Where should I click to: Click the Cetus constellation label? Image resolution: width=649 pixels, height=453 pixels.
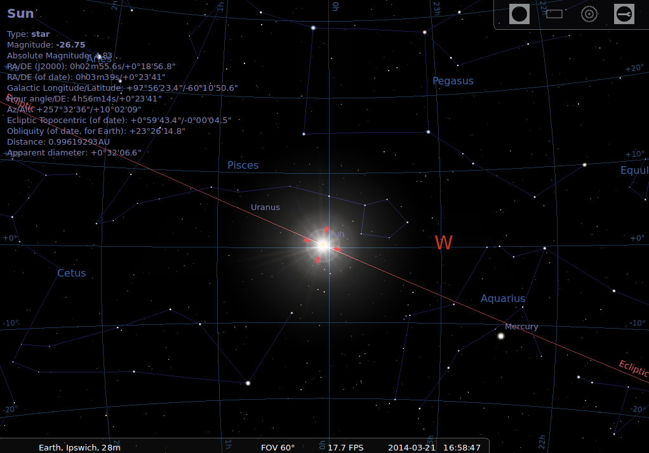71,273
